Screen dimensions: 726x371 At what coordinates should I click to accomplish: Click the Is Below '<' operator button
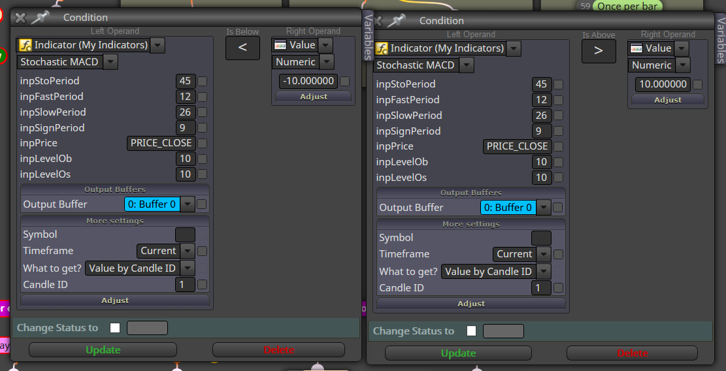(x=242, y=48)
